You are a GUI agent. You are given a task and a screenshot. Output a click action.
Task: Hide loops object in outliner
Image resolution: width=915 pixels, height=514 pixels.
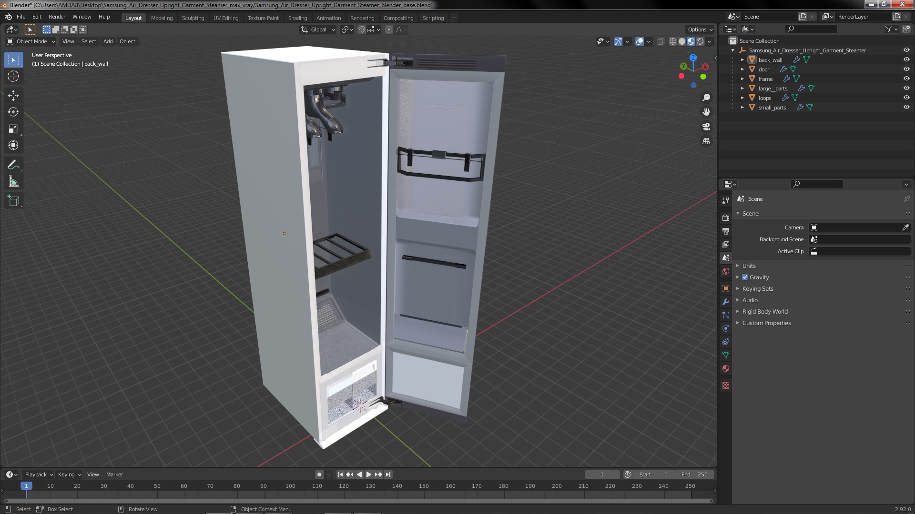tap(906, 98)
